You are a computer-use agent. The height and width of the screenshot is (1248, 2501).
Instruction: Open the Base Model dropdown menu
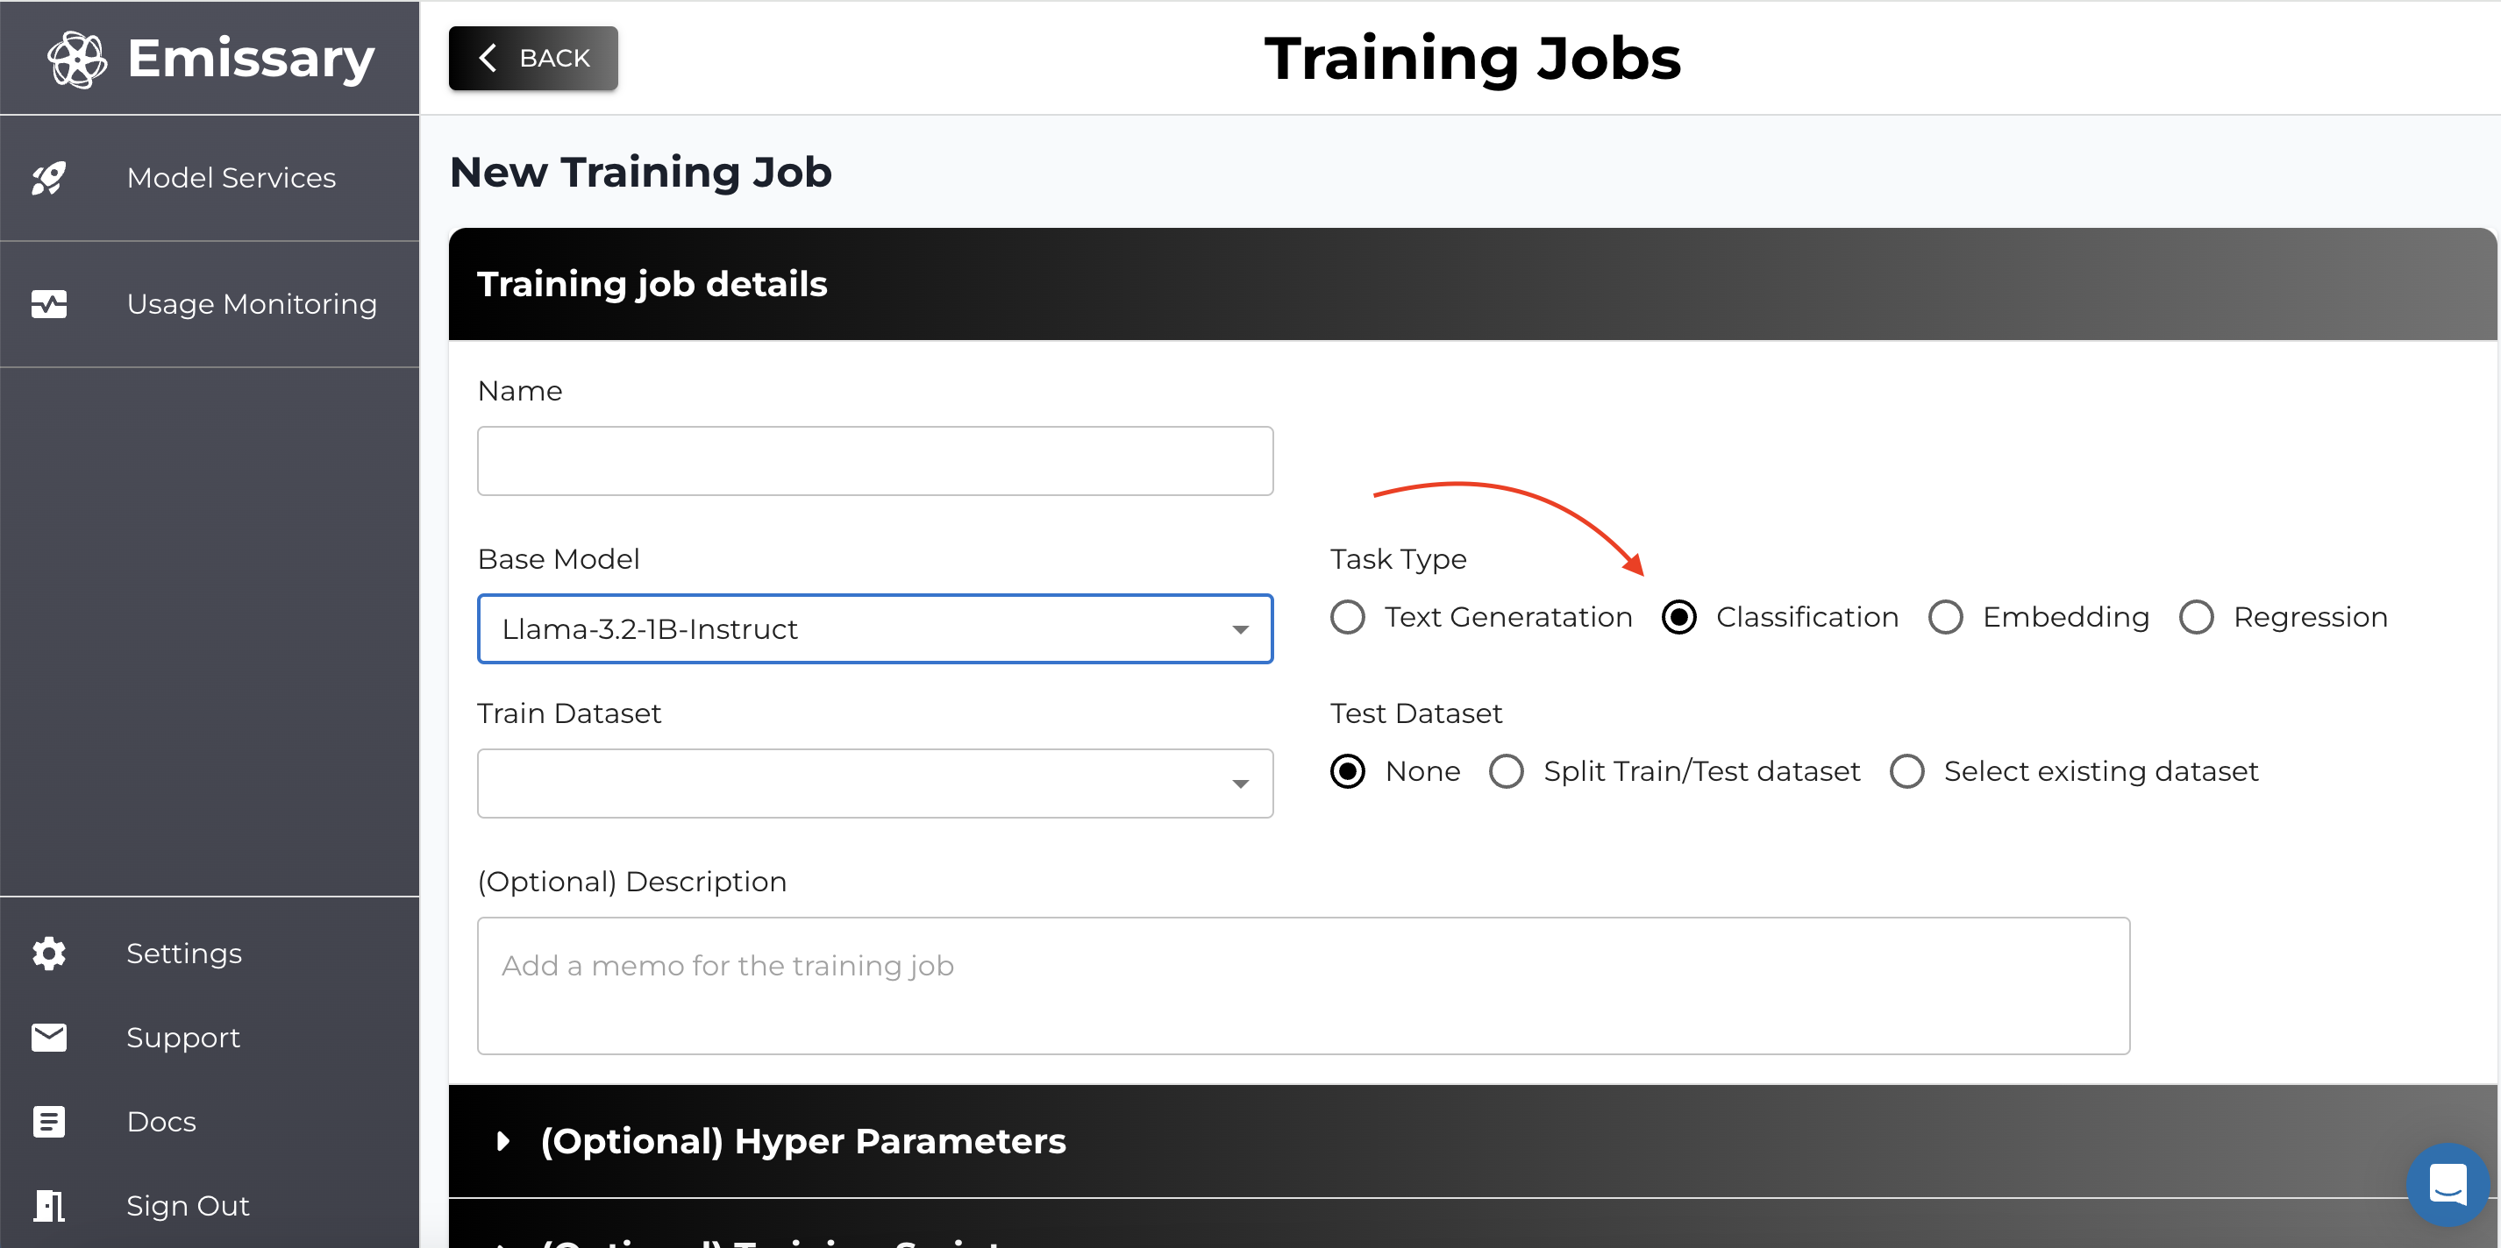tap(876, 628)
